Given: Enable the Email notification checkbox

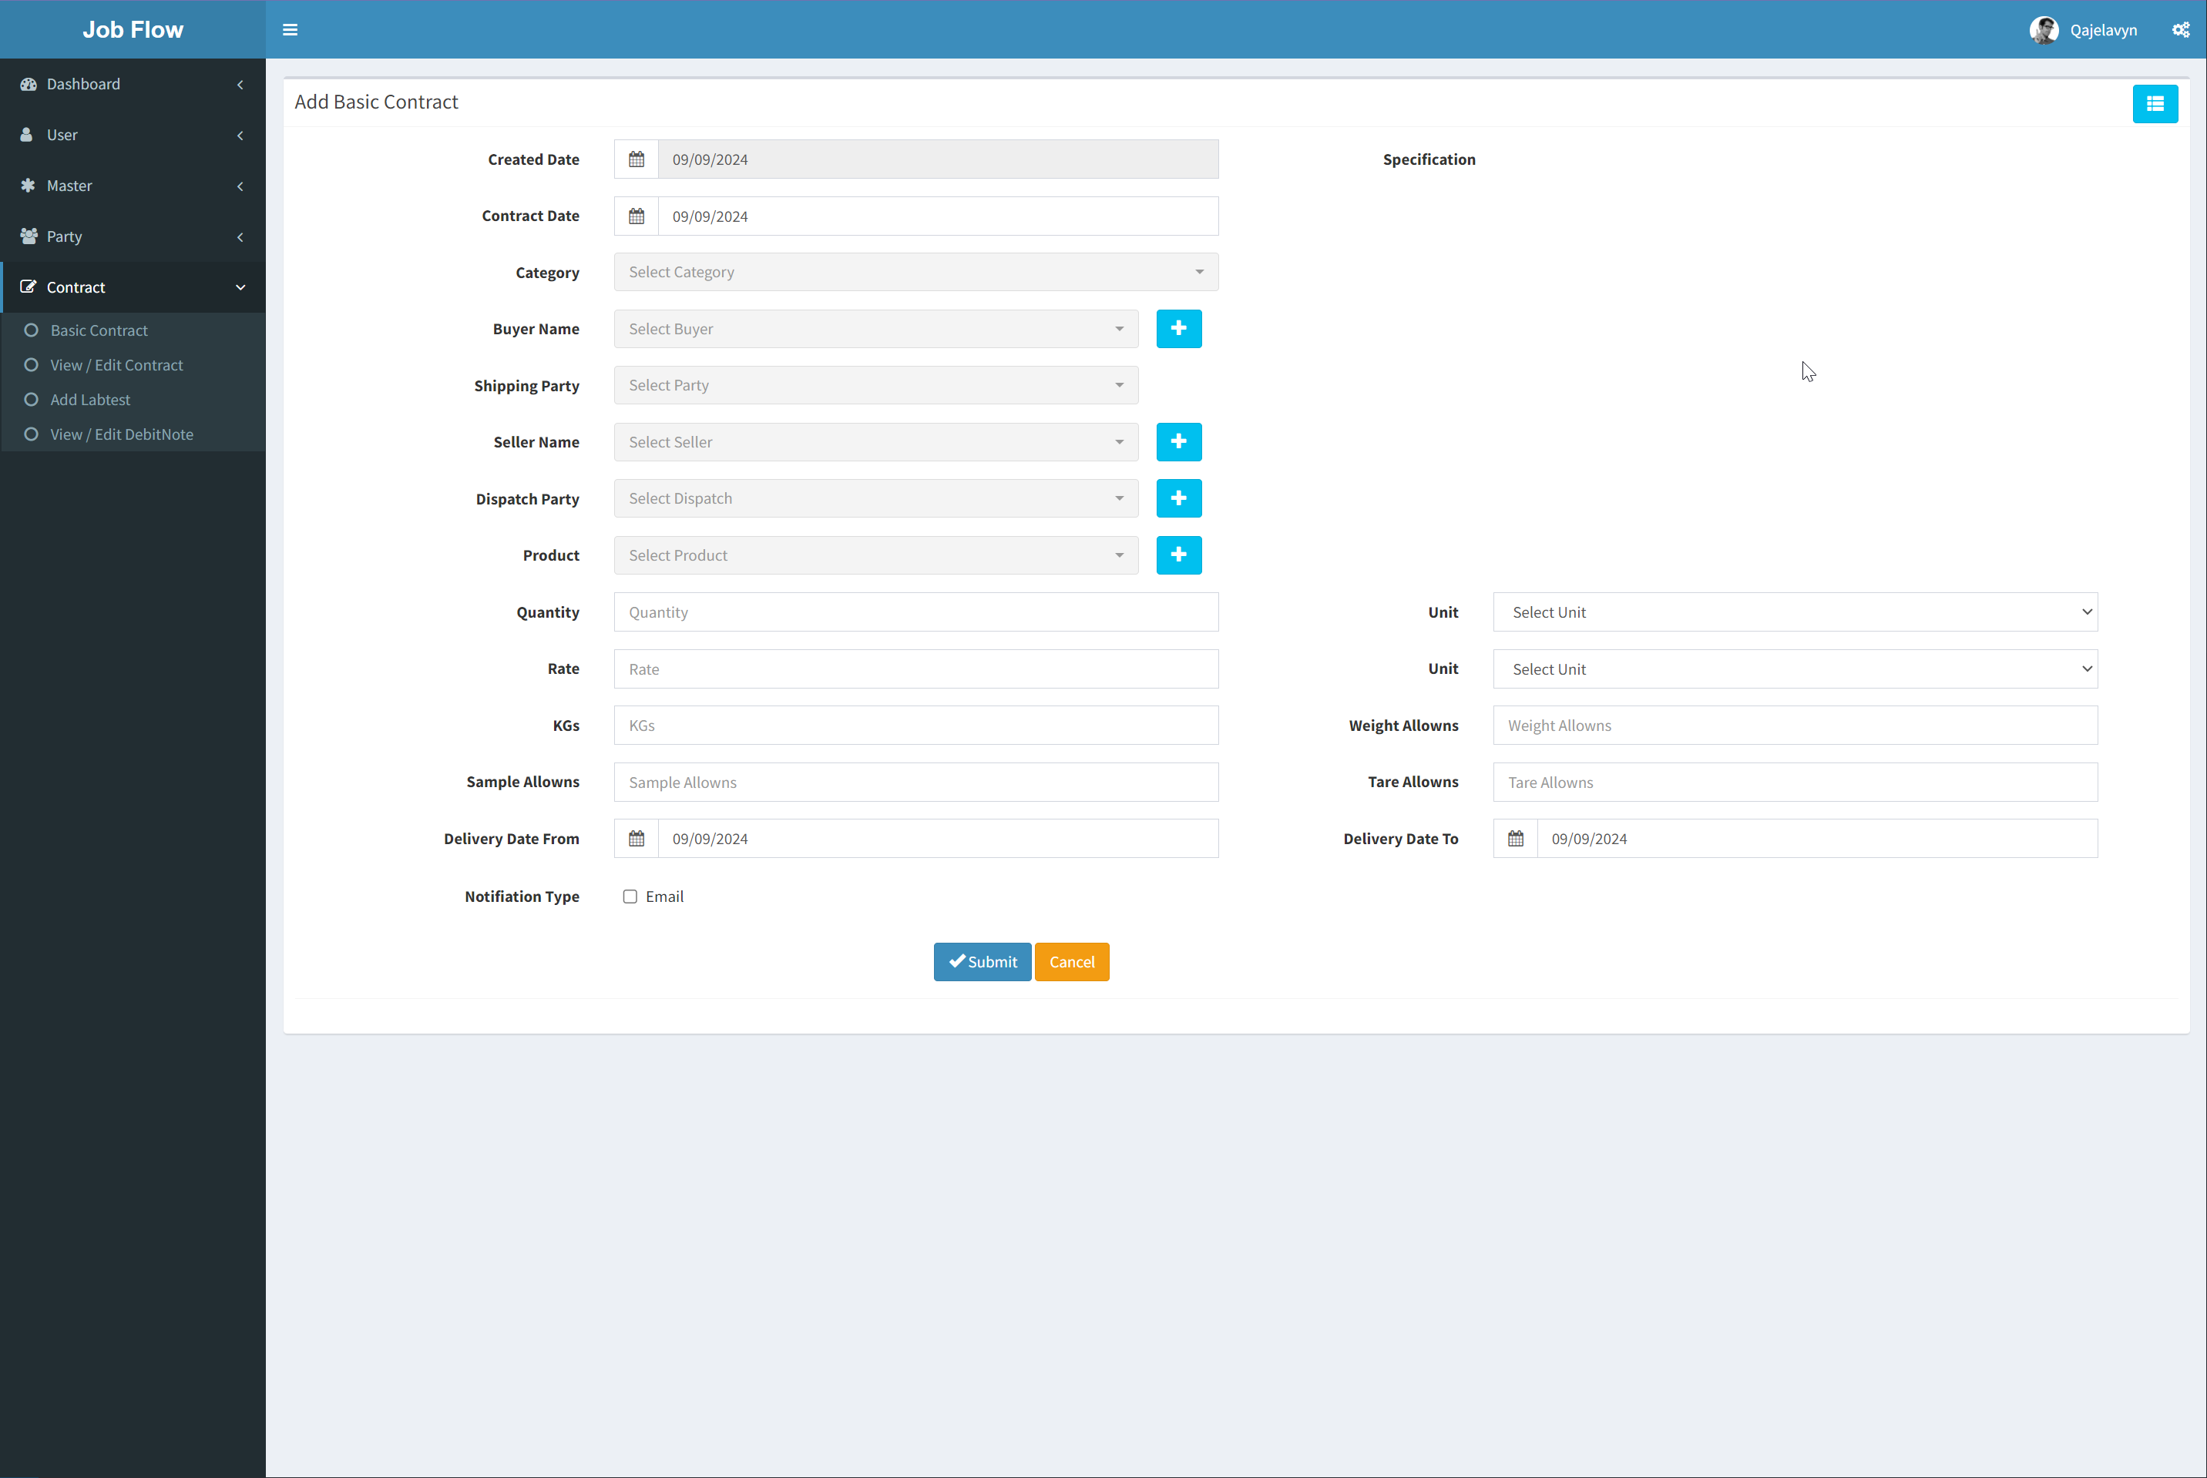Looking at the screenshot, I should pos(630,897).
